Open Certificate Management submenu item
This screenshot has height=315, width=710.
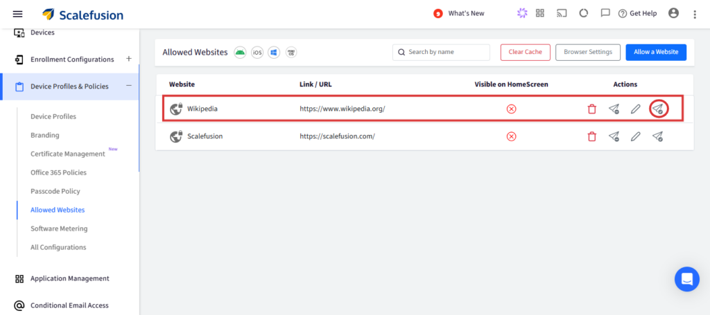click(x=68, y=154)
